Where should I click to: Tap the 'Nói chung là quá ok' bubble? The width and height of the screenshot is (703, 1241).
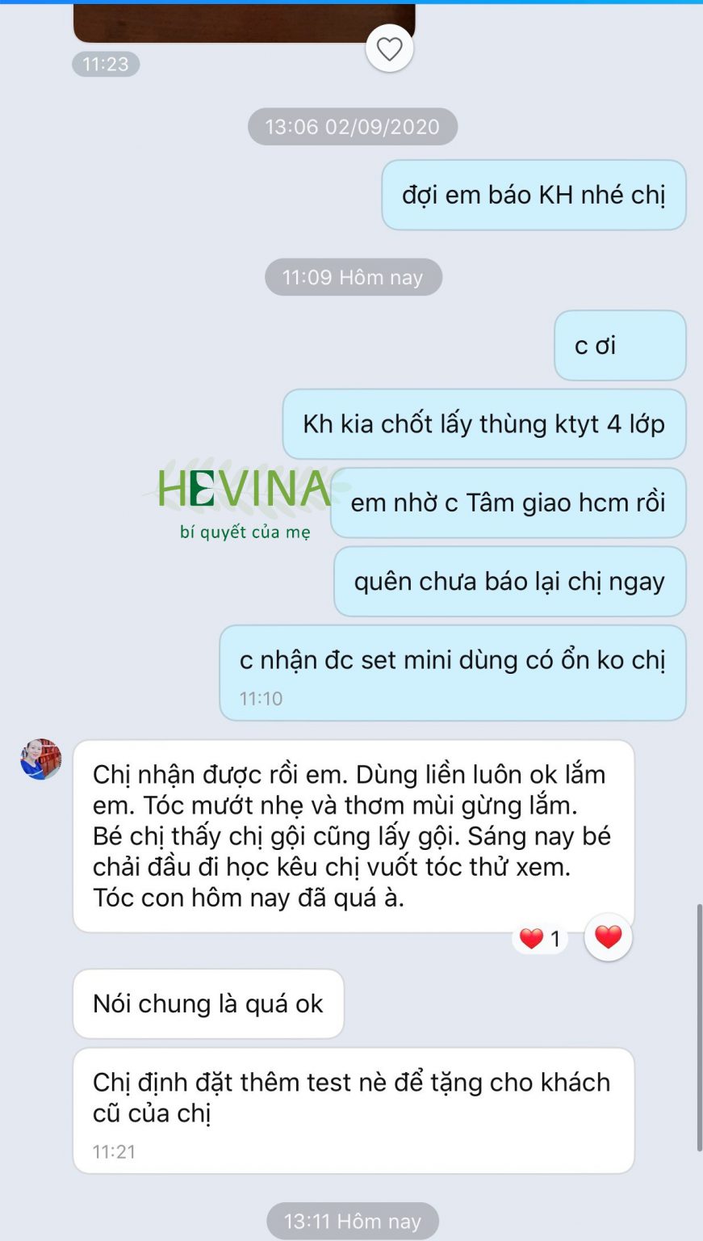click(208, 1003)
